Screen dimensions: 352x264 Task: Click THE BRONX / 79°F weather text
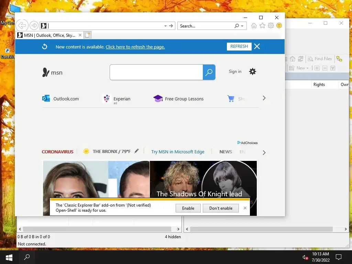pos(112,152)
